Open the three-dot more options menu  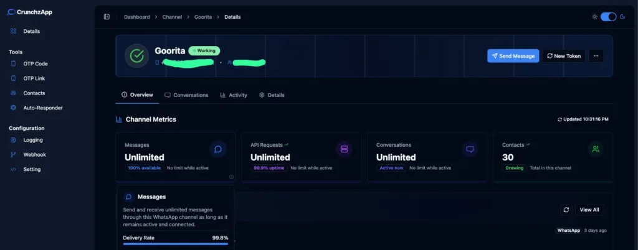pyautogui.click(x=596, y=56)
